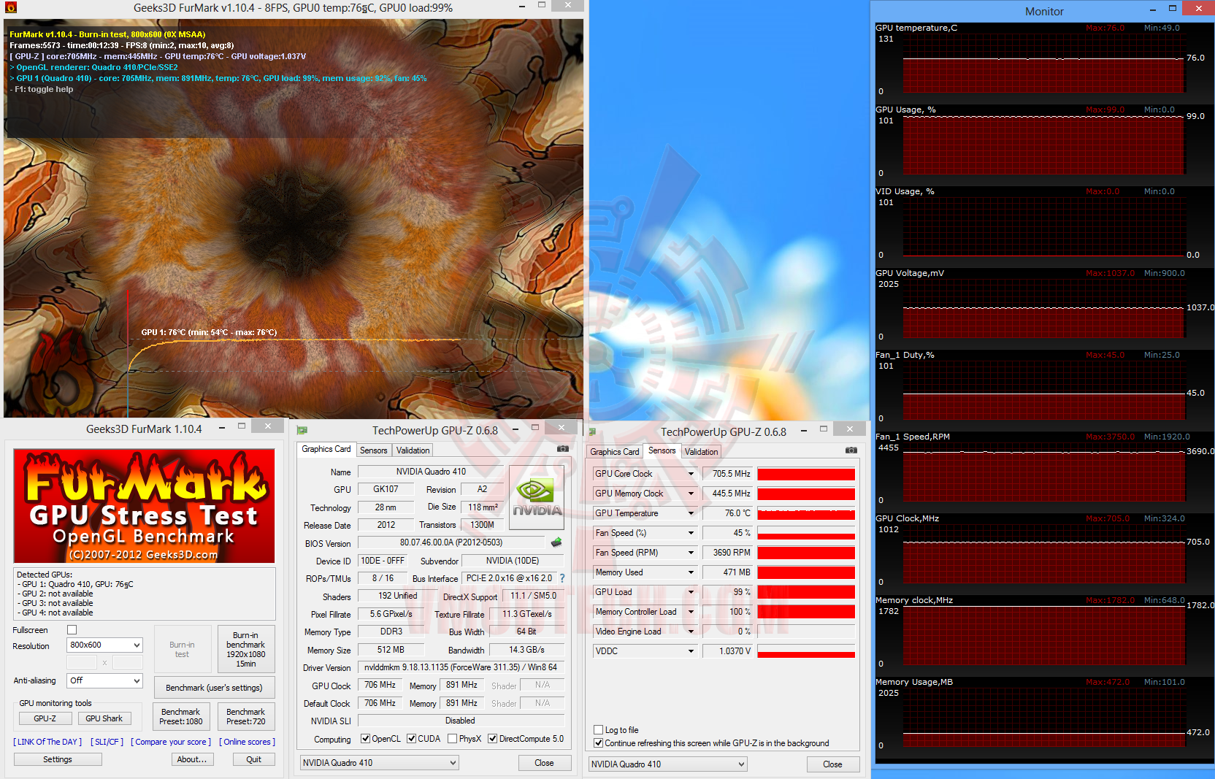Click the BIOS Version field 80.07.46.00.0A
1215x779 pixels.
[451, 542]
